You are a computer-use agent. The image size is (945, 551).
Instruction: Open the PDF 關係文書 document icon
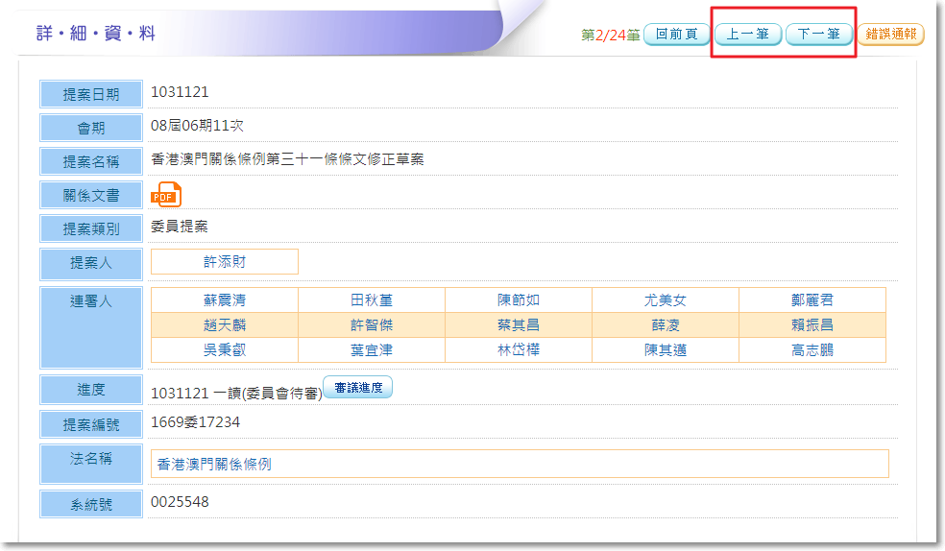[x=165, y=194]
